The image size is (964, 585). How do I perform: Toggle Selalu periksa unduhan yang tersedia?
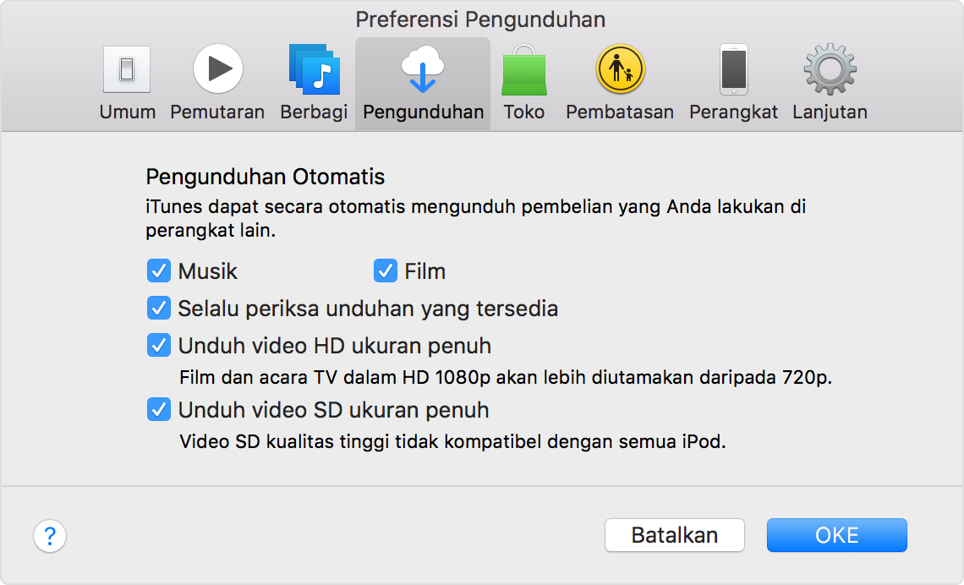click(158, 309)
